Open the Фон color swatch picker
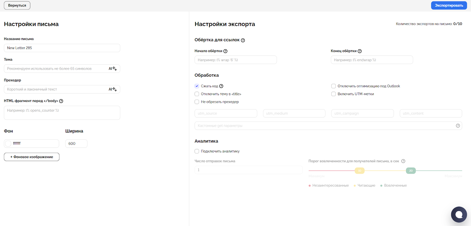 pyautogui.click(x=8, y=143)
